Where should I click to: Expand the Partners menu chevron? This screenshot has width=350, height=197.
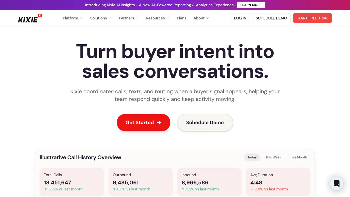pos(137,18)
